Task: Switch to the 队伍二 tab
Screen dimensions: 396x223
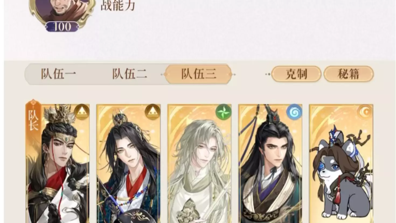Action: (x=130, y=74)
